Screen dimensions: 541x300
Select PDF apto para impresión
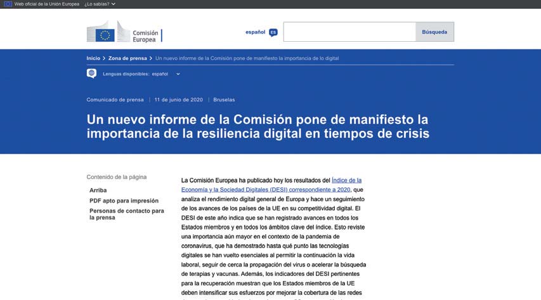124,201
